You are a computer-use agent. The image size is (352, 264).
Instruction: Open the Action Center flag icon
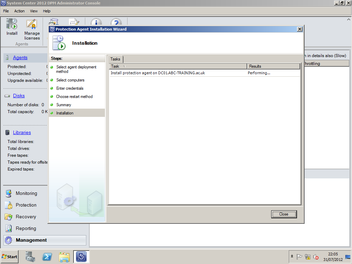click(x=299, y=256)
